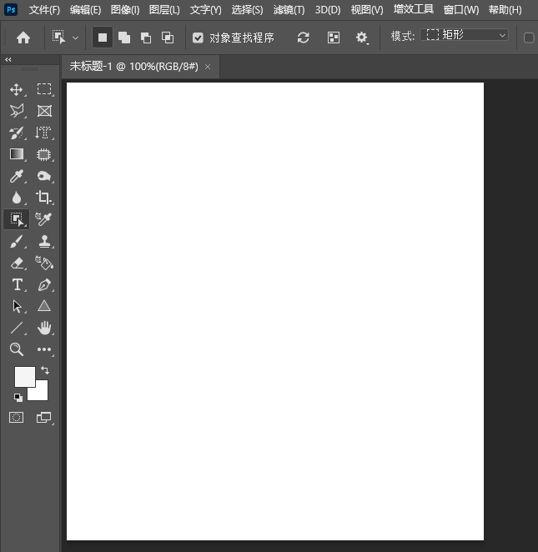Screen dimensions: 538x552
Task: Enable Subtract from Selection mode
Action: tap(146, 38)
